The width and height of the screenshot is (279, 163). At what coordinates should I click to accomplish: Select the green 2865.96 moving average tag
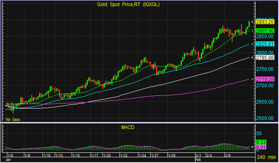coord(264,31)
